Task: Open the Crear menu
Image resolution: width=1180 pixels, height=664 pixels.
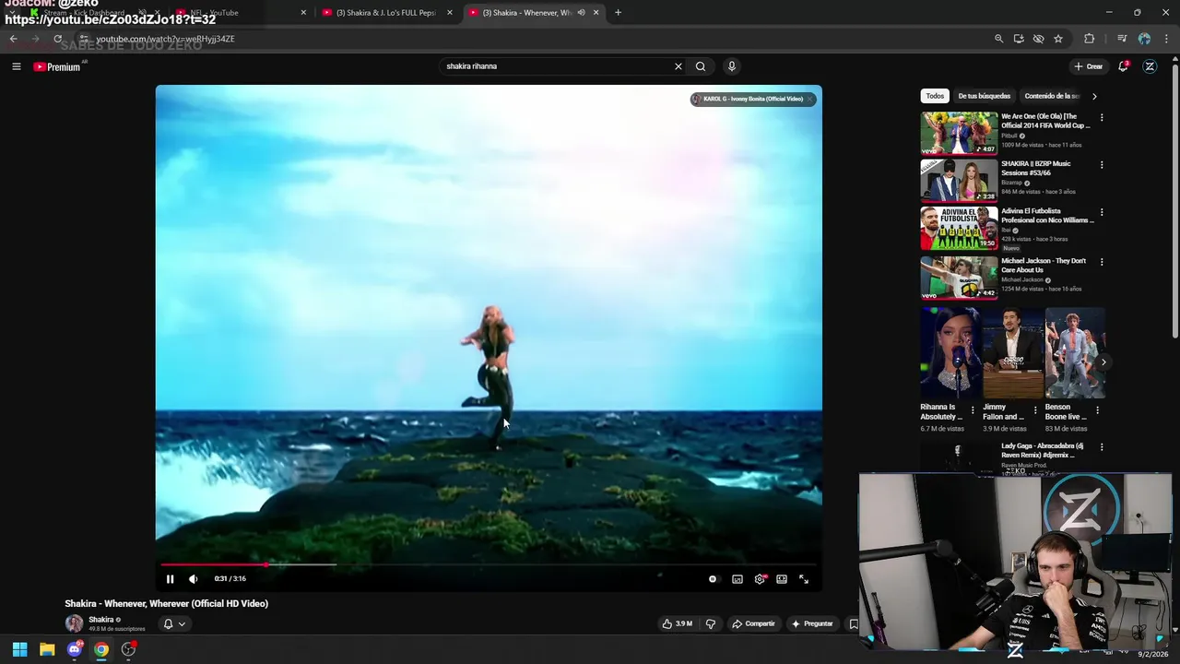Action: pyautogui.click(x=1088, y=66)
